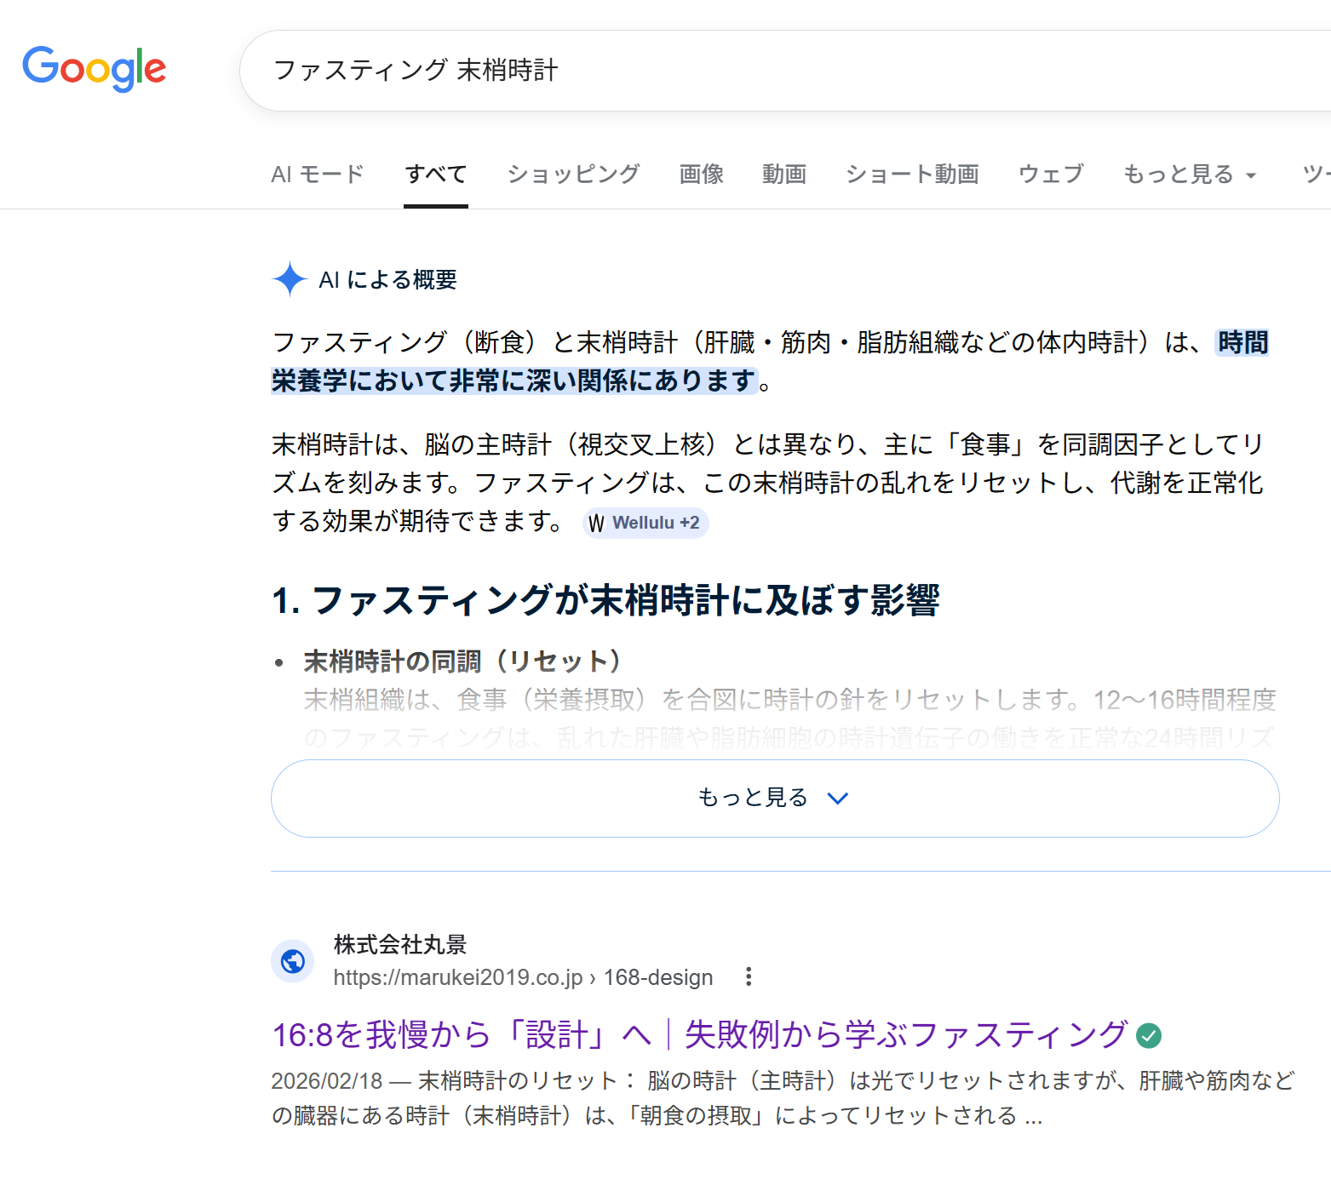Viewport: 1331px width, 1185px height.
Task: Open the Wellulu source citation chip
Action: click(645, 523)
